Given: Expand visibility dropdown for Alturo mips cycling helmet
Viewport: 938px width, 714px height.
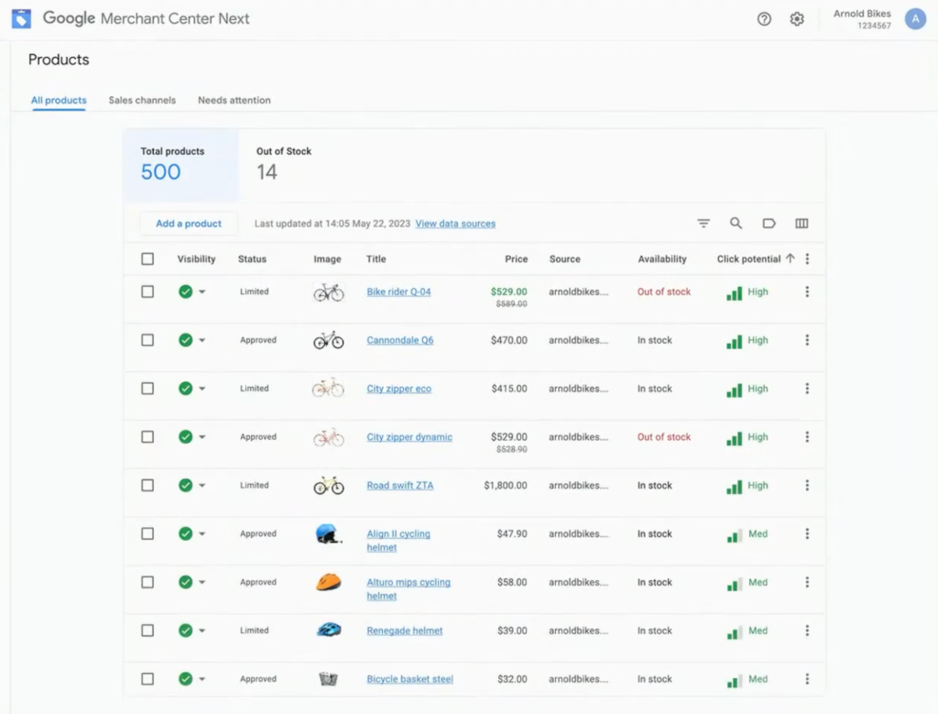Looking at the screenshot, I should pos(202,582).
